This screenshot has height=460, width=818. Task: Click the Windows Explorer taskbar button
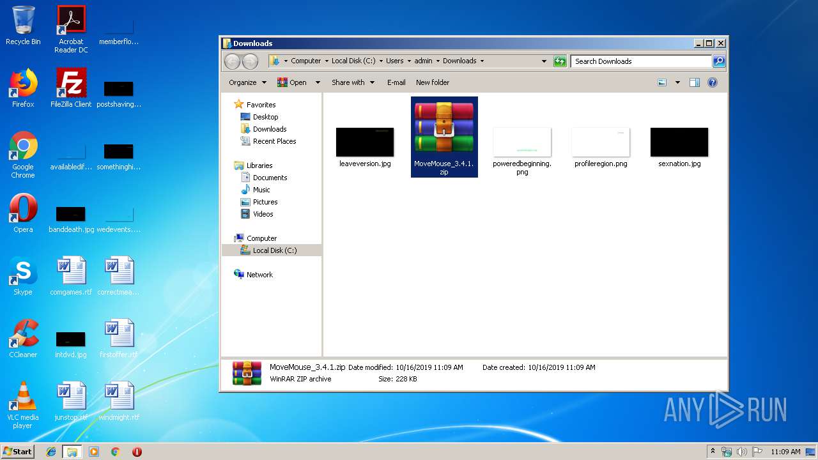[72, 452]
